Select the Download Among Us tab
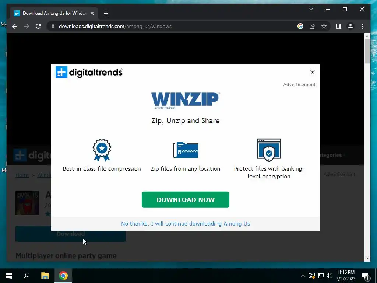This screenshot has height=283, width=377. click(x=54, y=13)
